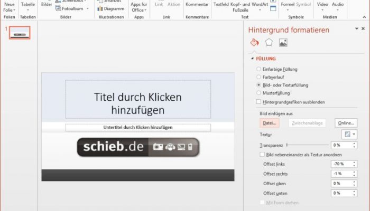
Task: Enable Hintergrundgrafiken ausblenden checkbox
Action: point(258,102)
